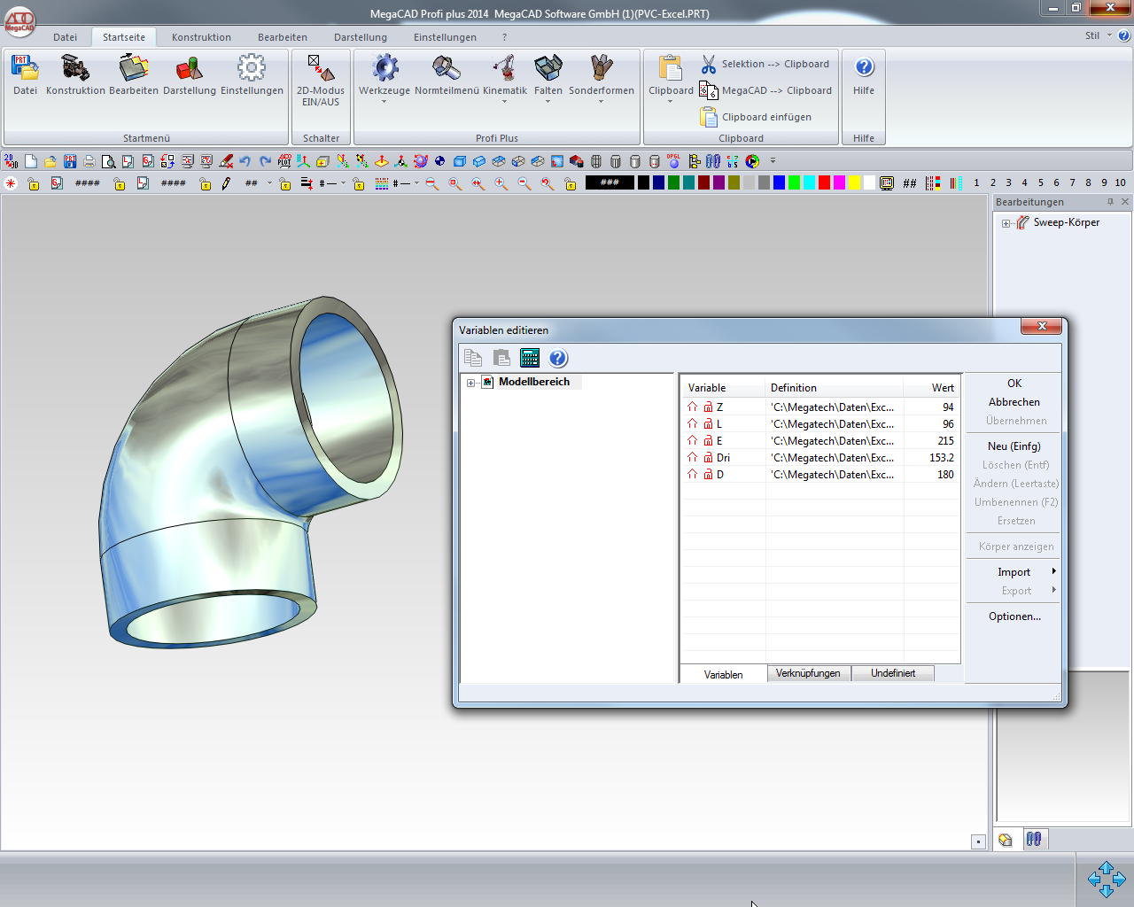The height and width of the screenshot is (907, 1134).
Task: Expand the Sweep-Körper tree item
Action: point(1006,223)
